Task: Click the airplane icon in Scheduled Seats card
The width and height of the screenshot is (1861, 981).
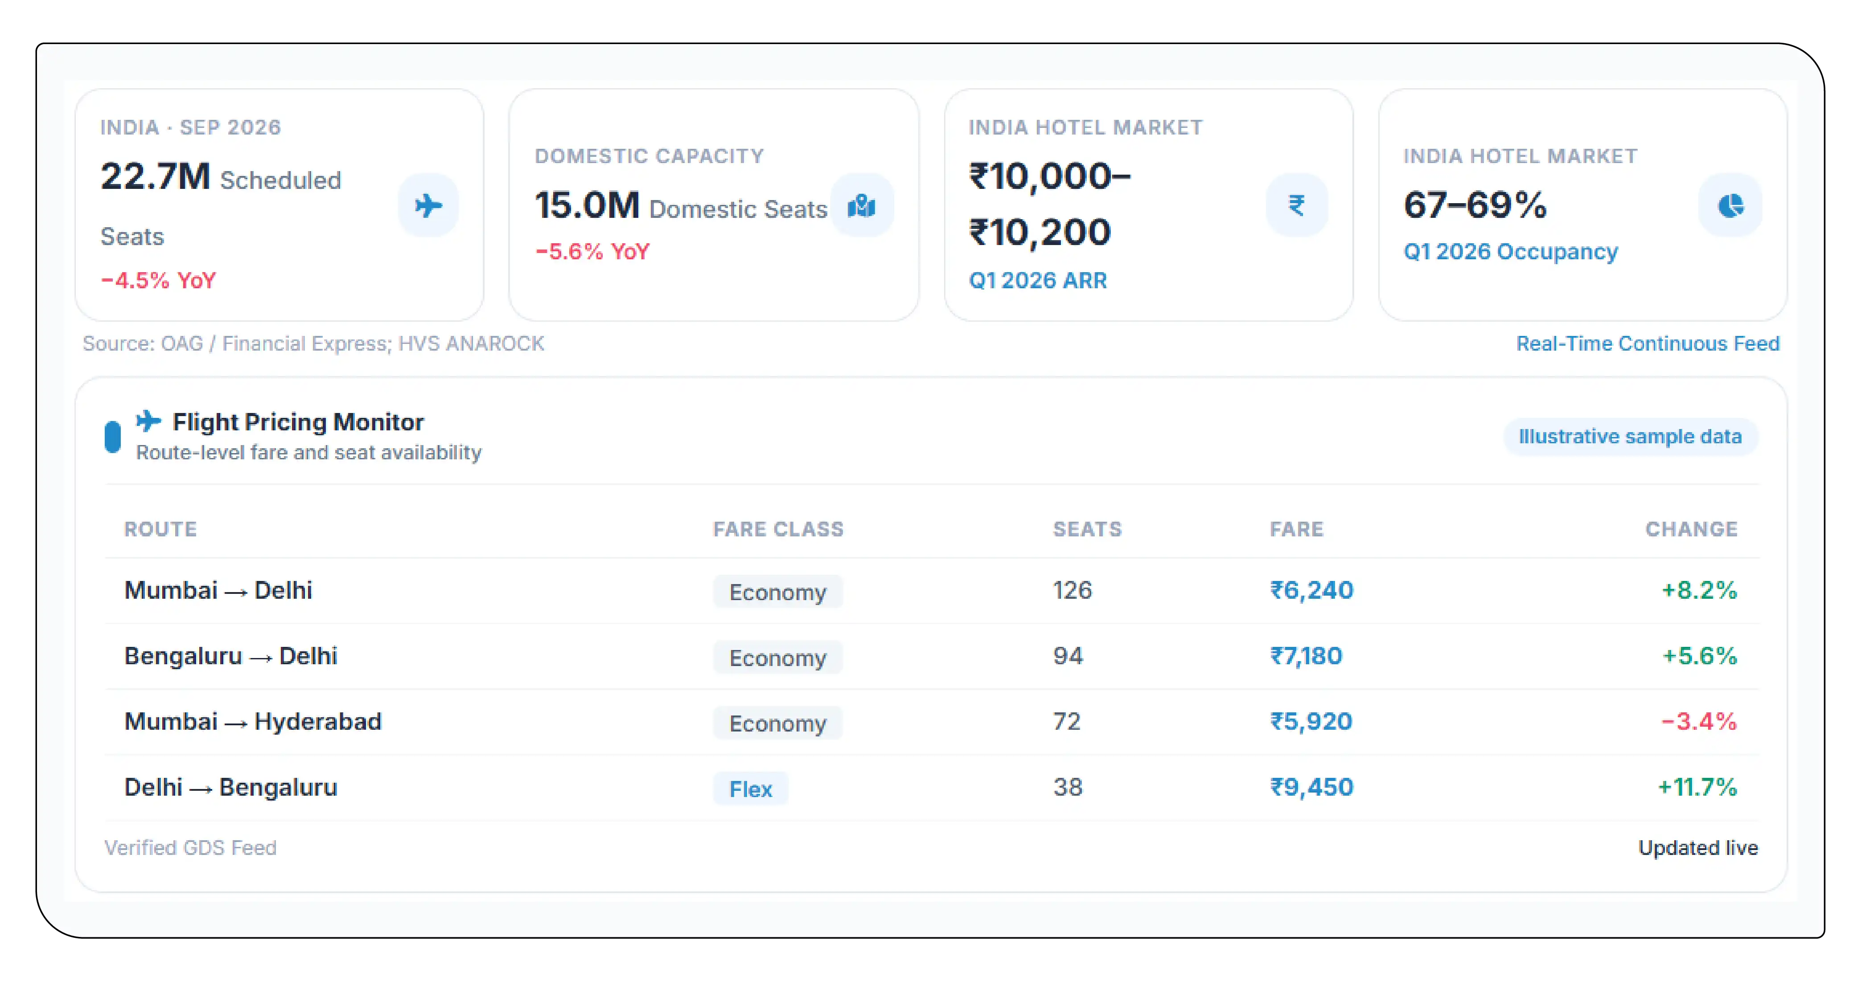Action: click(x=428, y=206)
